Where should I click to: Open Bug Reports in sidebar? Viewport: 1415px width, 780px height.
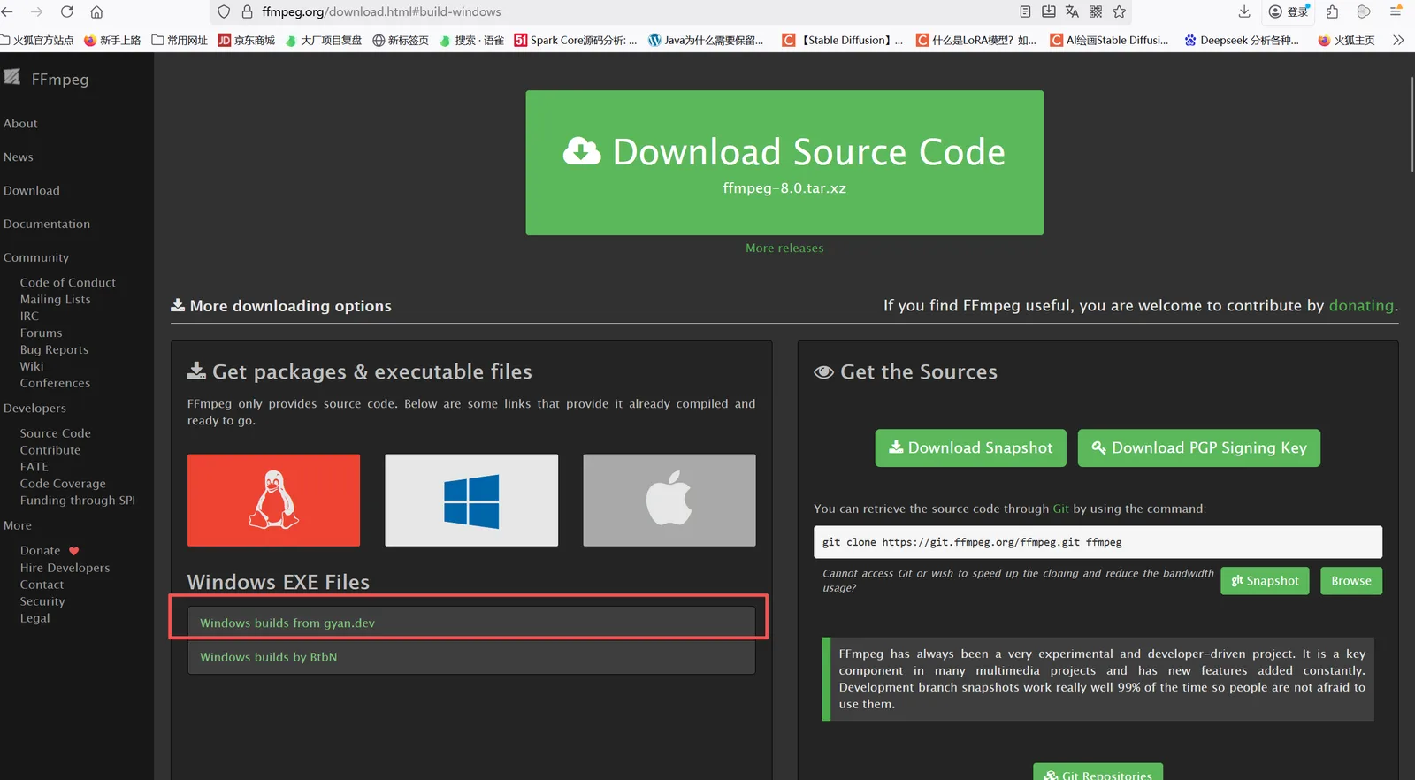[54, 350]
